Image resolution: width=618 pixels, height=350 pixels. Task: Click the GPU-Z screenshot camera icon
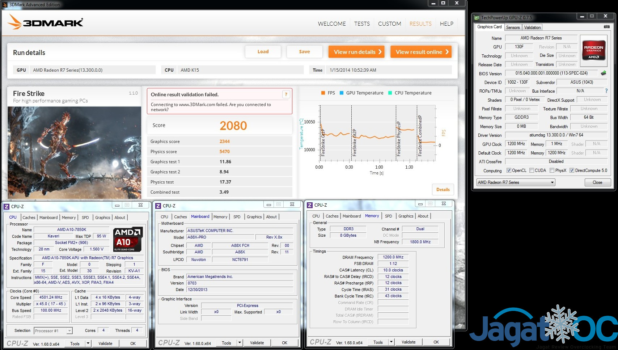(x=607, y=27)
